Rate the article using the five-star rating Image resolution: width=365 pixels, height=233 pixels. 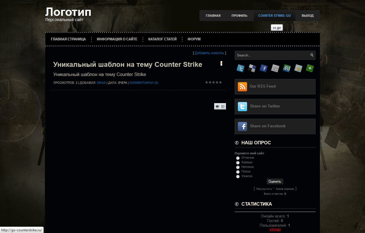214,82
